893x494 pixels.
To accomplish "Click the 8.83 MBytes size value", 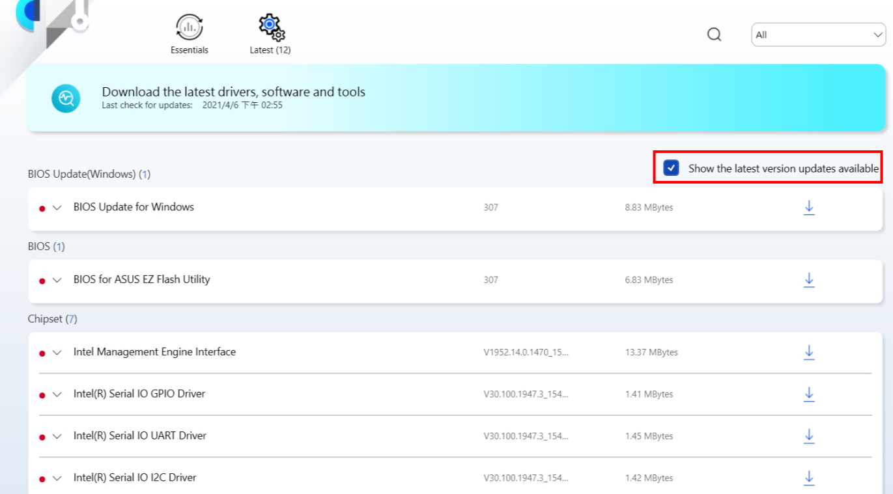I will (649, 208).
